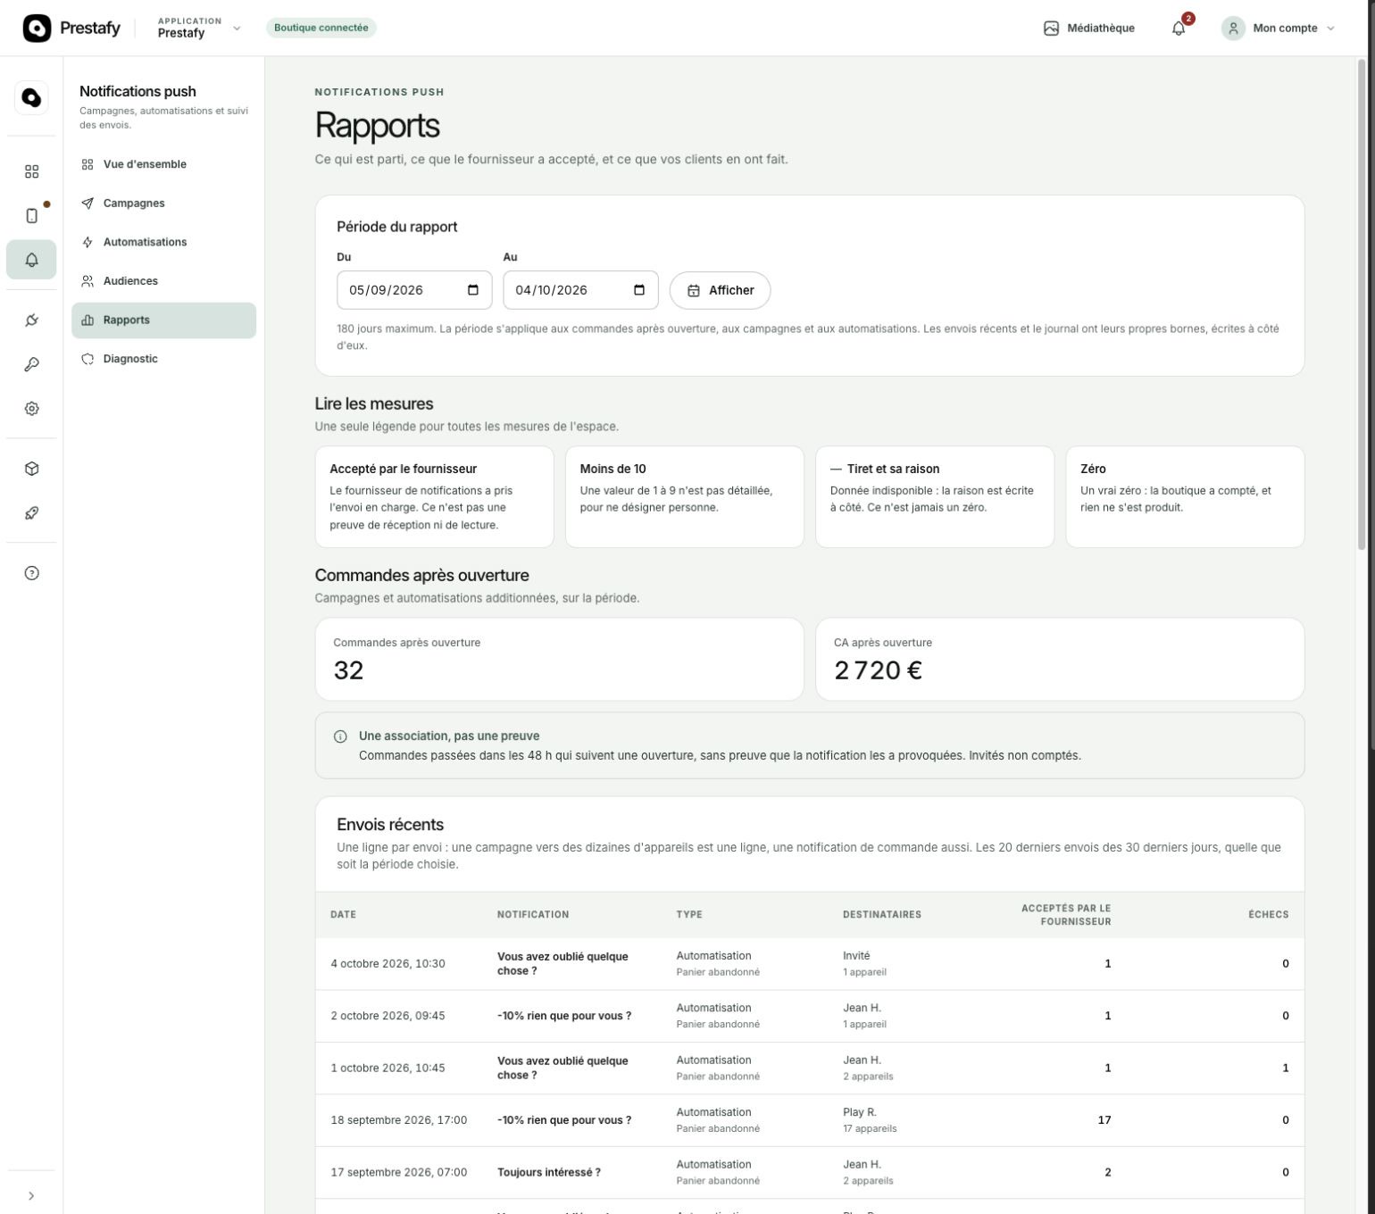Open Diagnostic in the sidebar
Viewport: 1375px width, 1214px height.
pyautogui.click(x=163, y=359)
